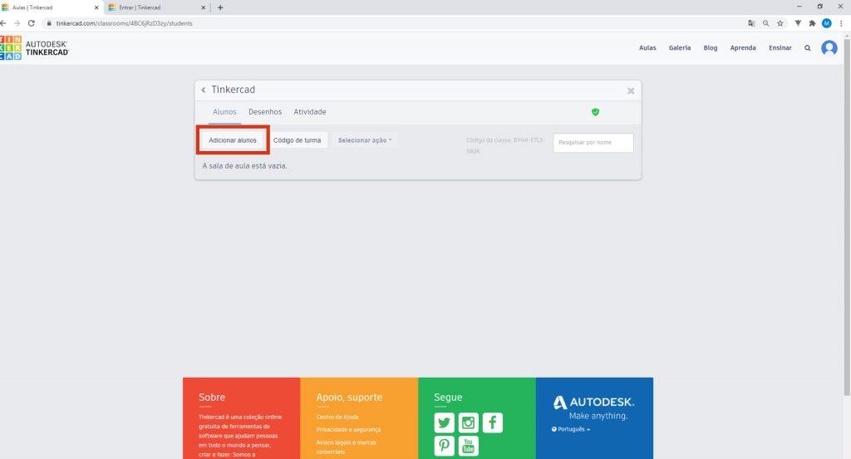
Task: Open Pinterest social icon in footer
Action: [444, 446]
